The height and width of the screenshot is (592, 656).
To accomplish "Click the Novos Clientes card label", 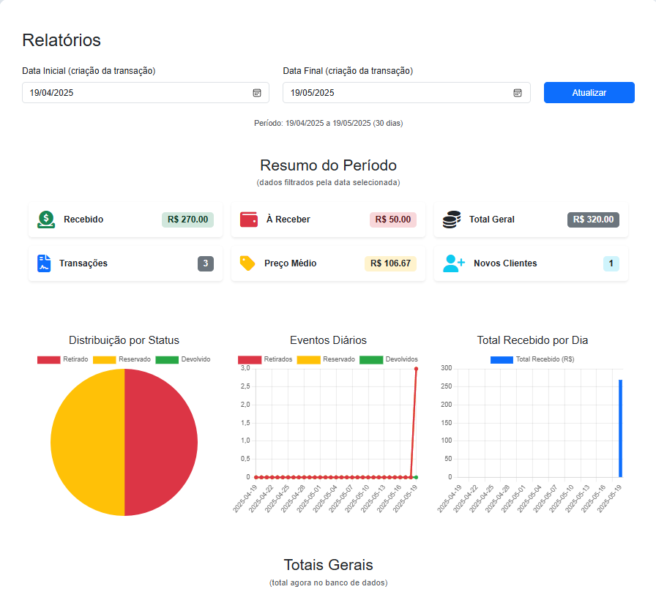I will pyautogui.click(x=505, y=263).
